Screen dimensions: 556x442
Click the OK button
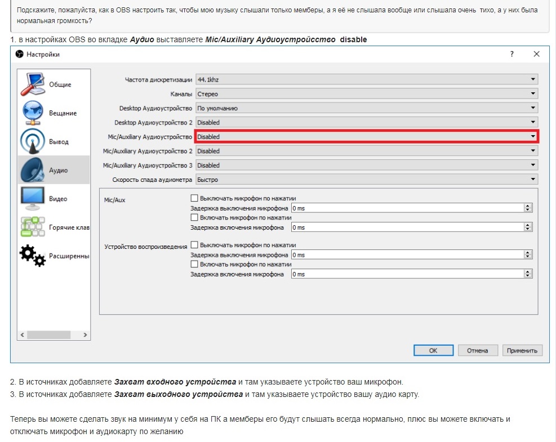(433, 350)
